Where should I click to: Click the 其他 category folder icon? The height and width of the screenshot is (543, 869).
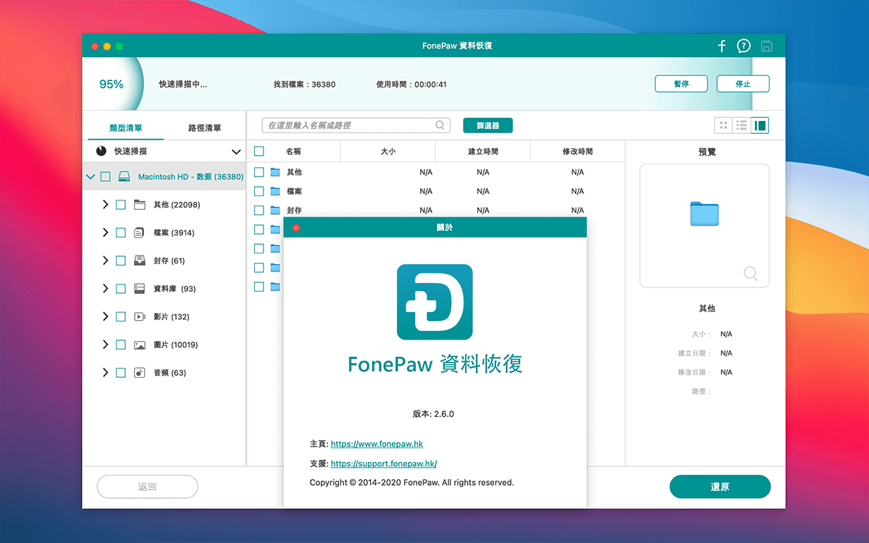[x=140, y=205]
